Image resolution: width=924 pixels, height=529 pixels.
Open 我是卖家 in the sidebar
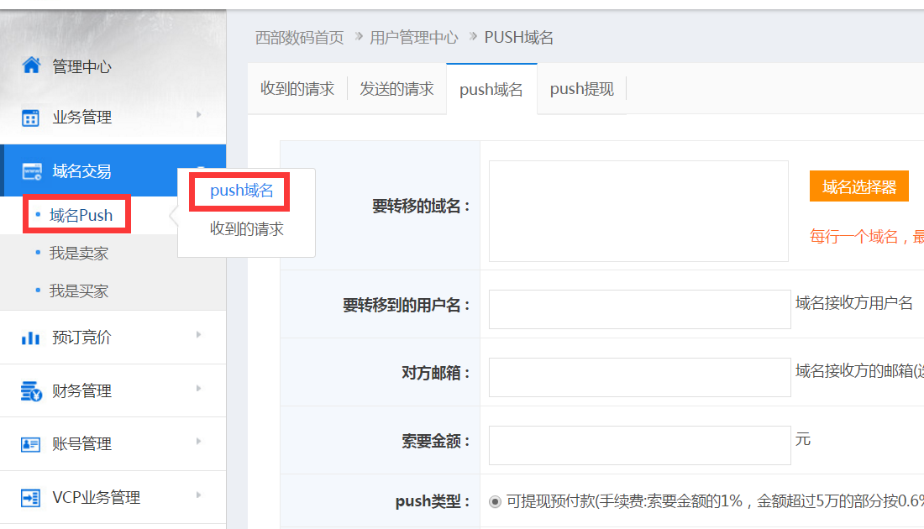[79, 253]
